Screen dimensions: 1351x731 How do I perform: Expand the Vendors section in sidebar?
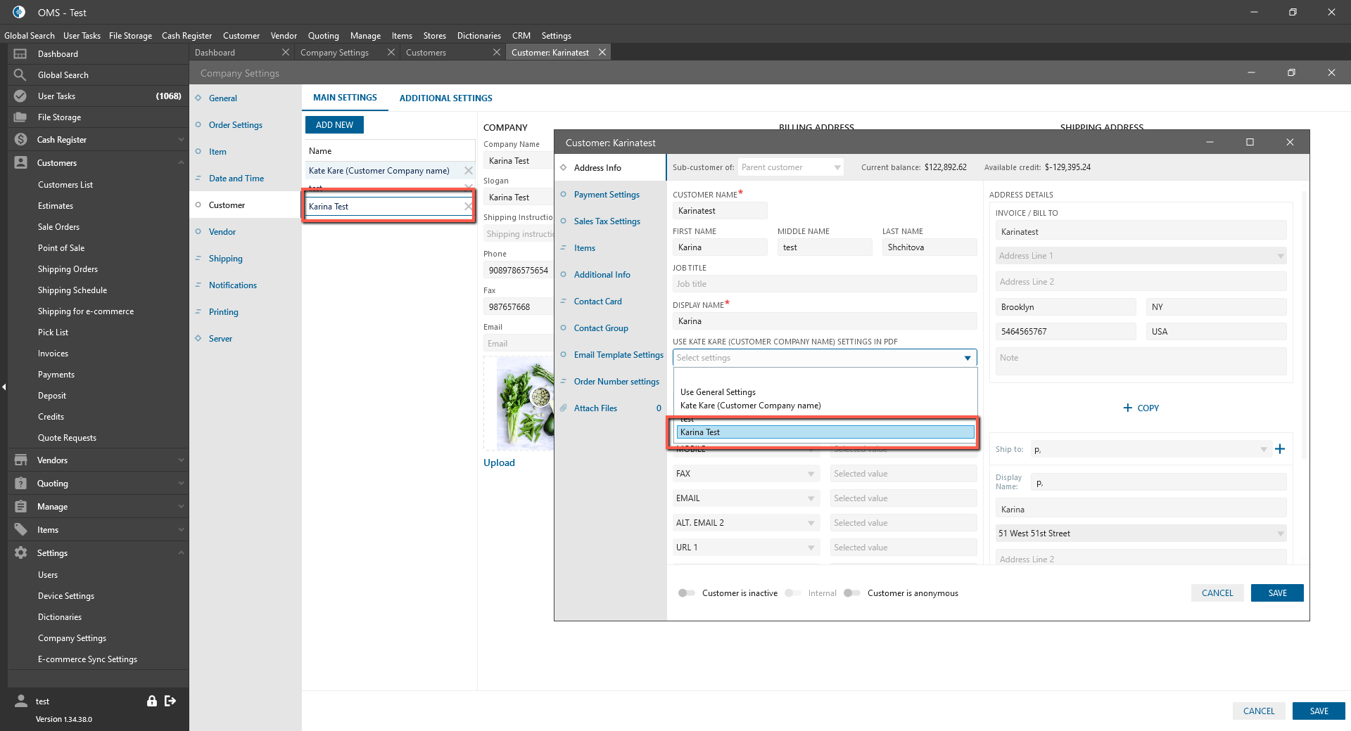coord(181,460)
